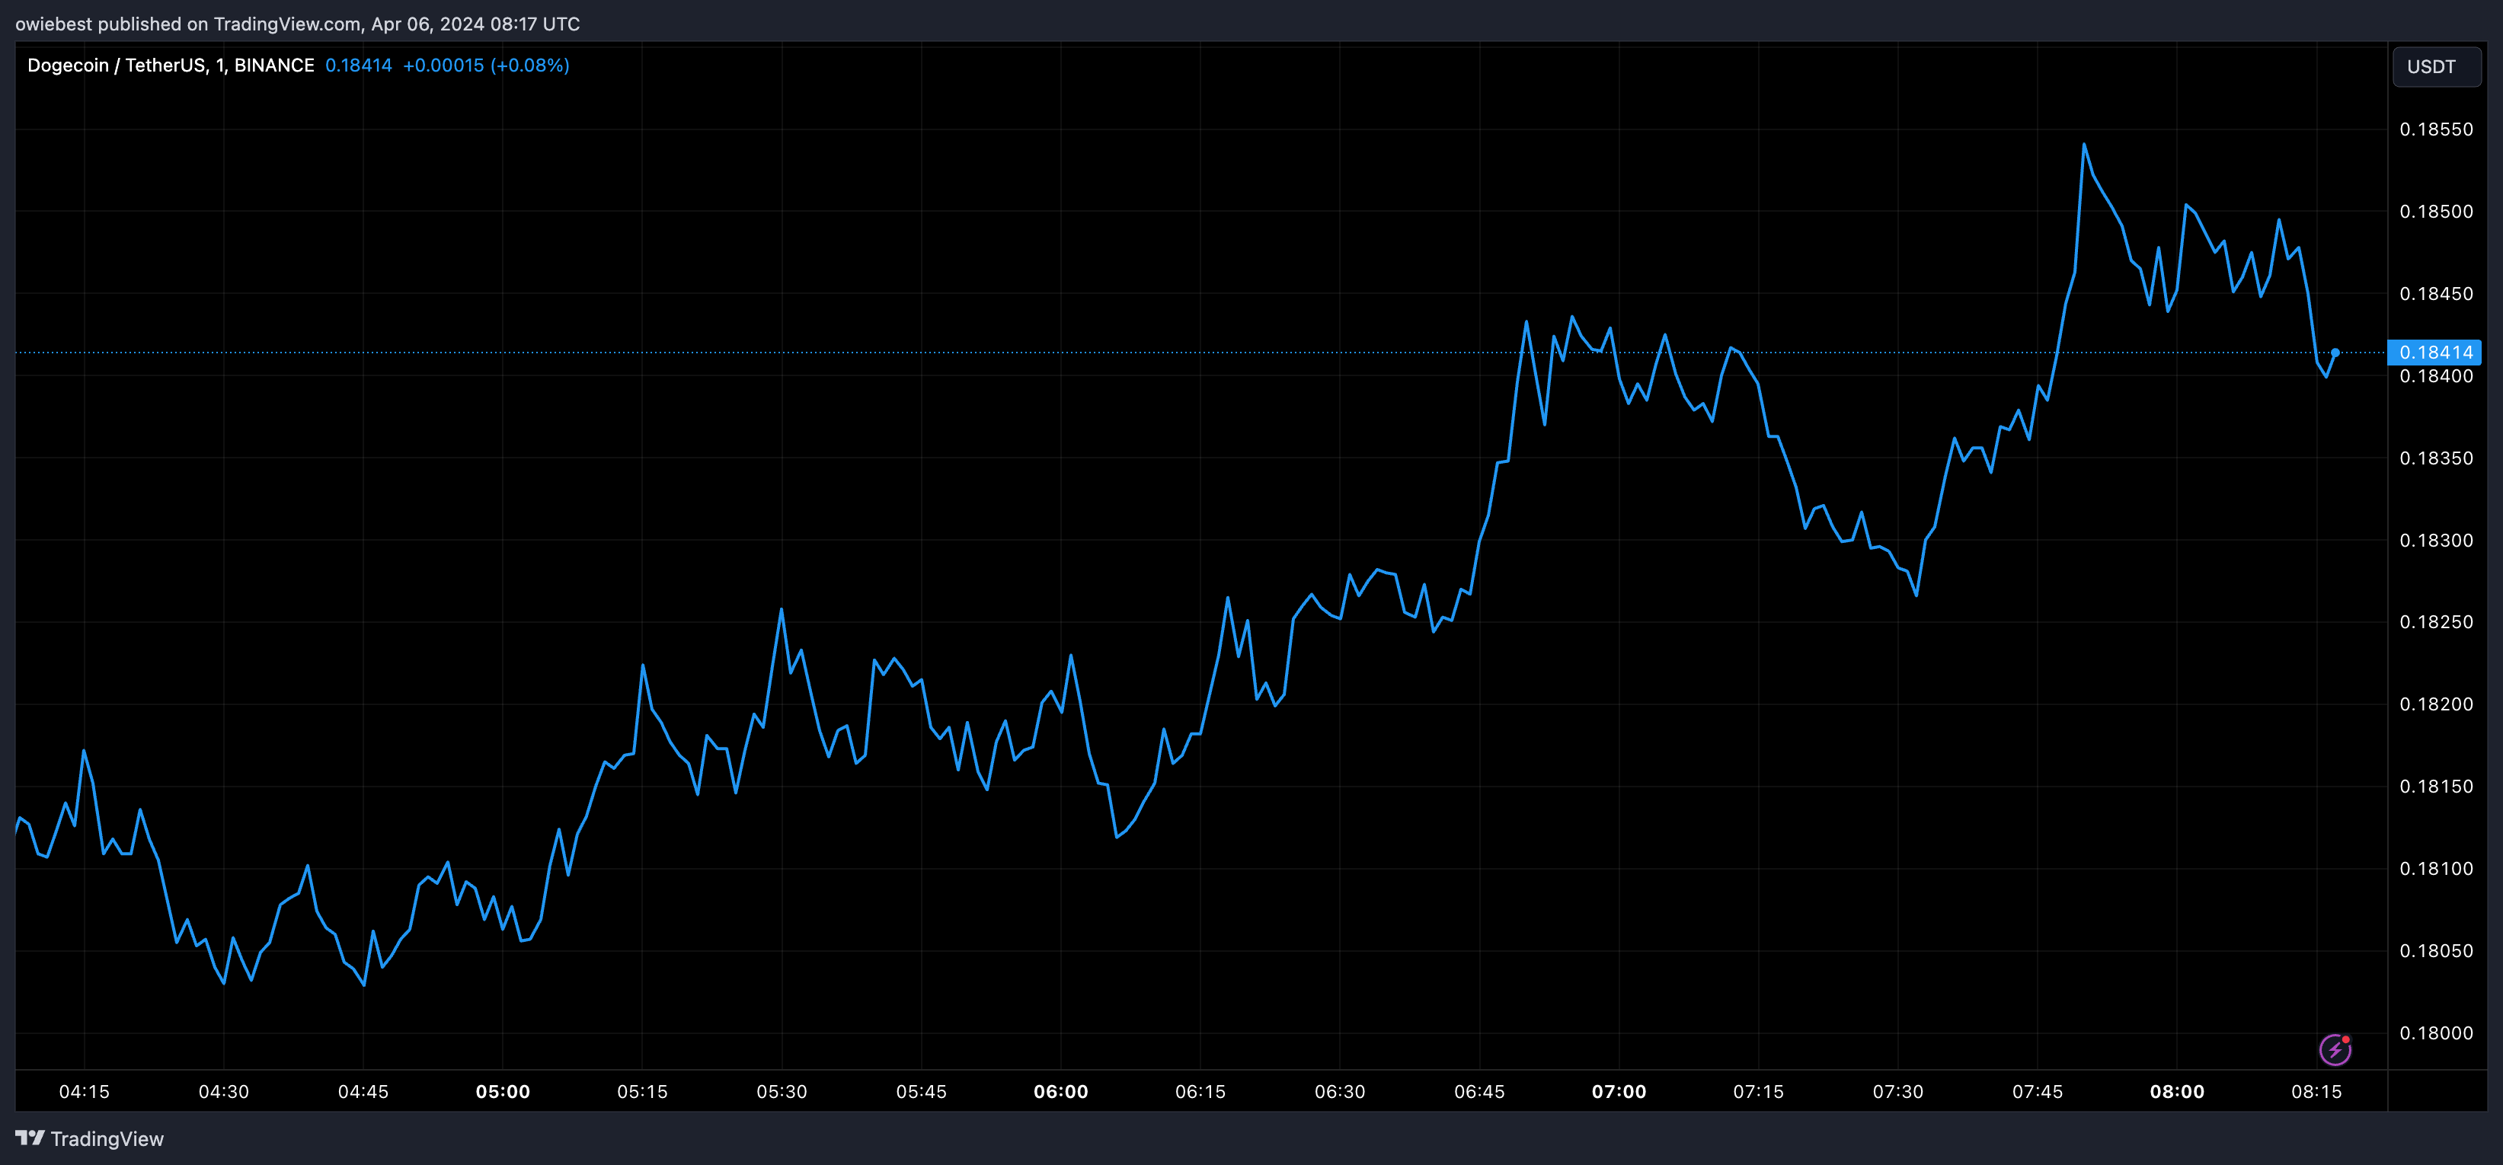This screenshot has height=1165, width=2503.
Task: Click the blue last-price dot on the line
Action: pyautogui.click(x=2335, y=353)
